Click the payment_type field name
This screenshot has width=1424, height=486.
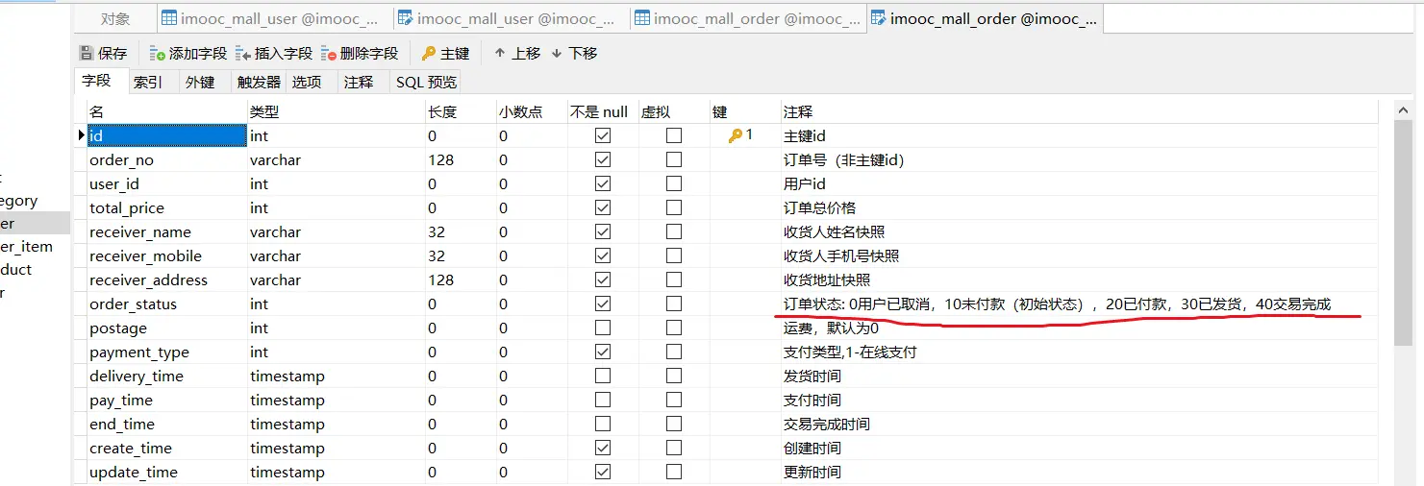[139, 352]
